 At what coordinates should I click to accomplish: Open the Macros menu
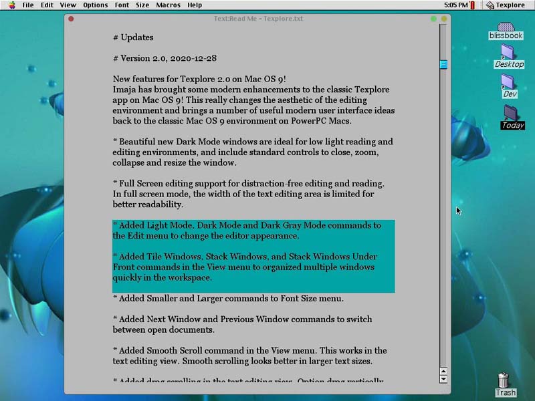coord(169,5)
